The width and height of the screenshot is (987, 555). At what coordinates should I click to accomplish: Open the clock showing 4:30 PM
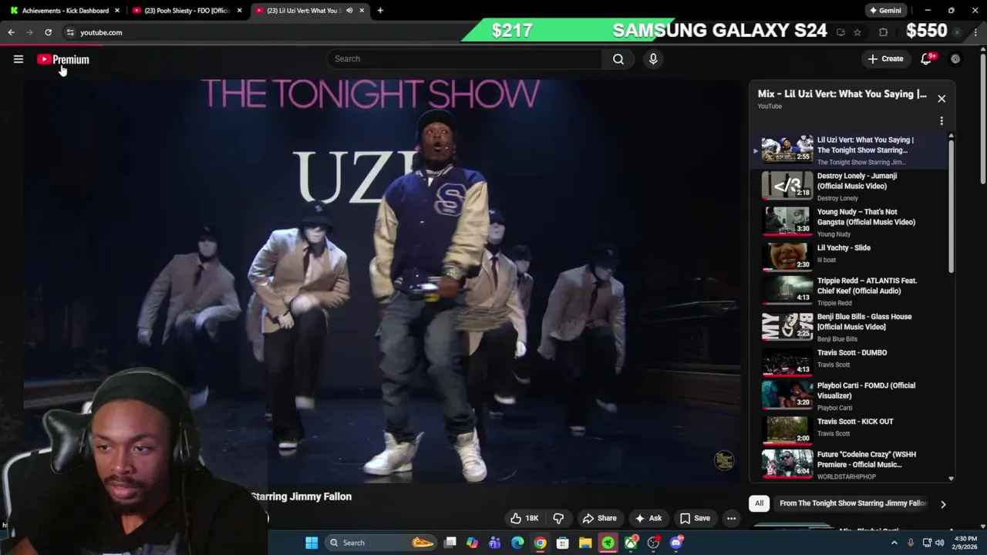coord(966,543)
